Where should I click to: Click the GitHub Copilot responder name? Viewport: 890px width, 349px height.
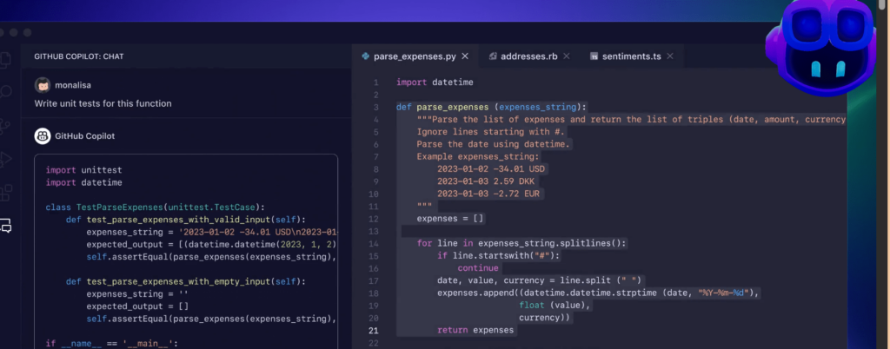pos(84,136)
